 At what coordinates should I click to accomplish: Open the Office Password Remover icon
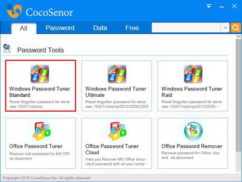point(193,131)
